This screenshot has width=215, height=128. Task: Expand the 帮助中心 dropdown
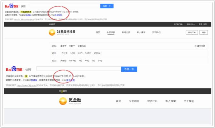pyautogui.click(x=191, y=24)
